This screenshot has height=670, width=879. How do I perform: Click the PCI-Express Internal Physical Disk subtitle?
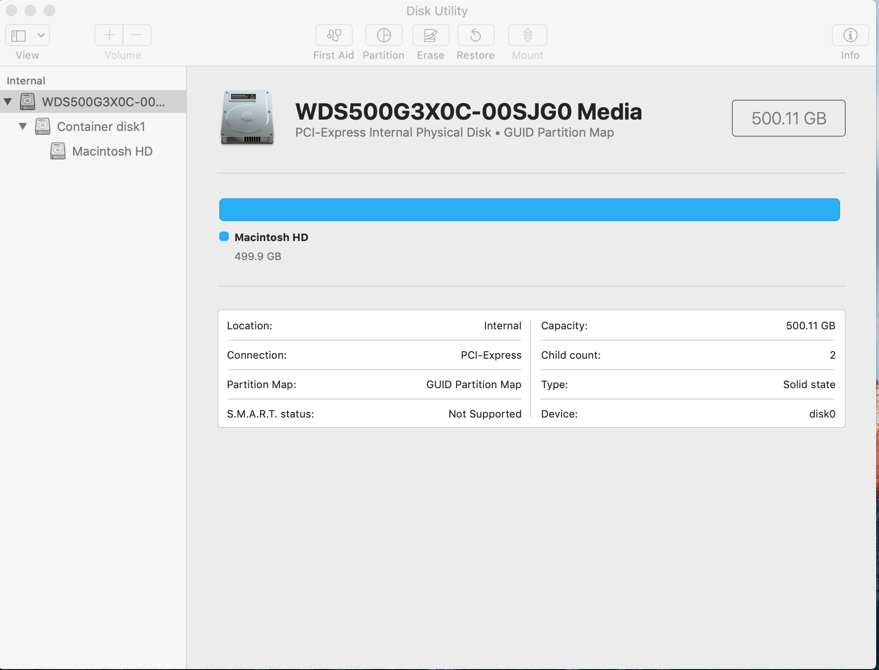(455, 132)
